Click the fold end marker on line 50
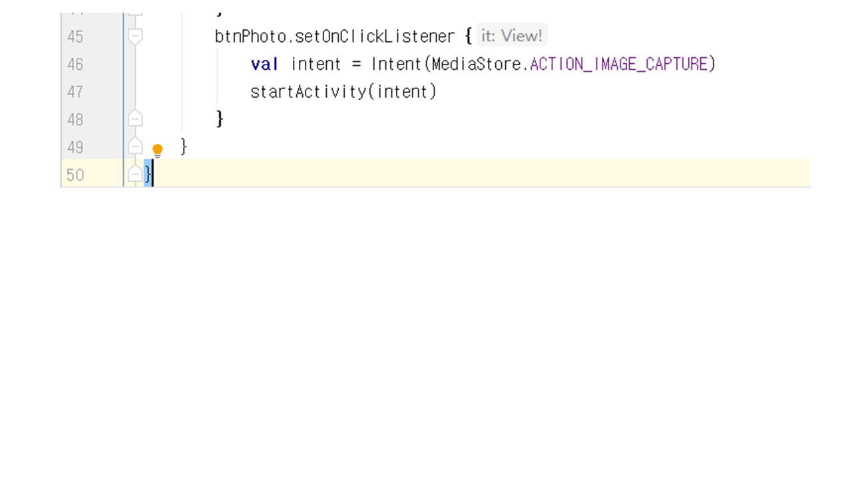The height and width of the screenshot is (479, 852). [x=135, y=174]
